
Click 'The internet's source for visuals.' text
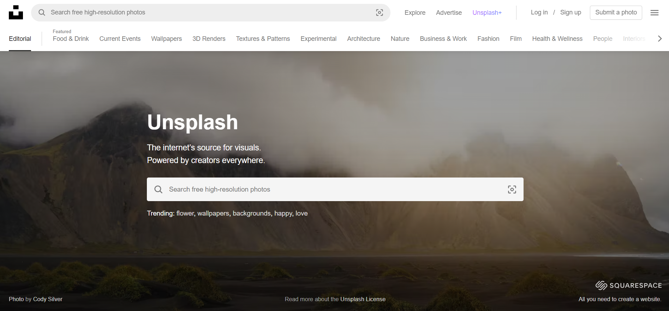[x=204, y=148]
